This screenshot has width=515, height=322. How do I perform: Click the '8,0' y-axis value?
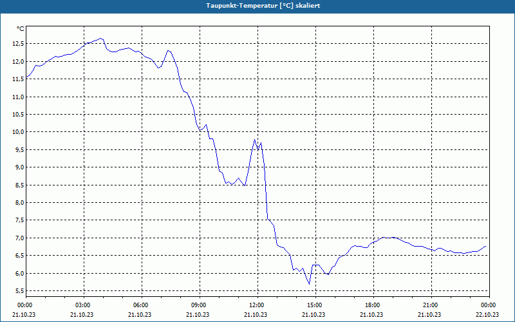point(20,203)
